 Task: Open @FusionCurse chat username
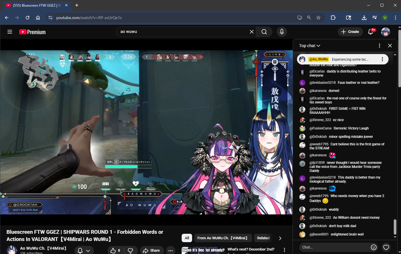coord(320,128)
